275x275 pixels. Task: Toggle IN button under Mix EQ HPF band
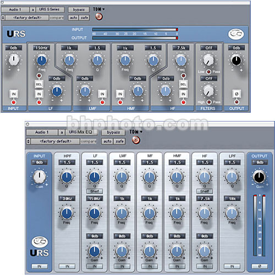click(x=67, y=266)
